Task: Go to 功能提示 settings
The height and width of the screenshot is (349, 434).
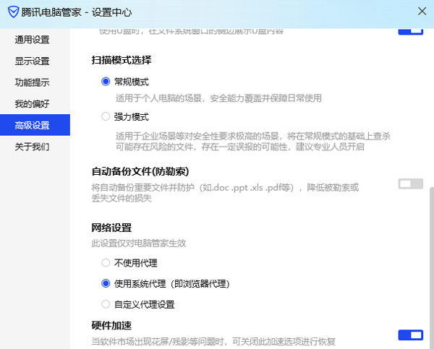Action: tap(32, 82)
